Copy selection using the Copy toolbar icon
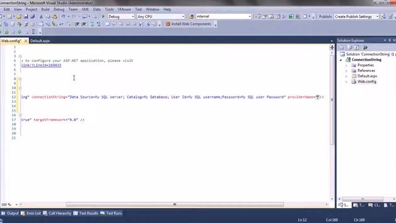Viewport: 396px width, 223px height. [x=48, y=17]
